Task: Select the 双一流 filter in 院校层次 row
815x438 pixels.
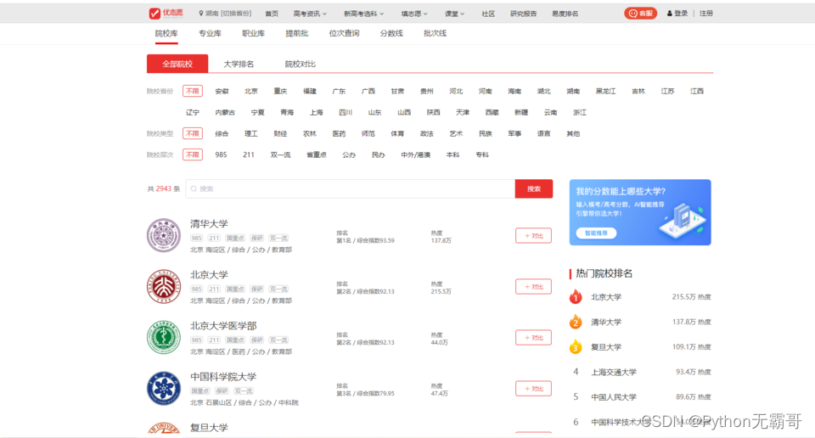Action: pos(281,154)
